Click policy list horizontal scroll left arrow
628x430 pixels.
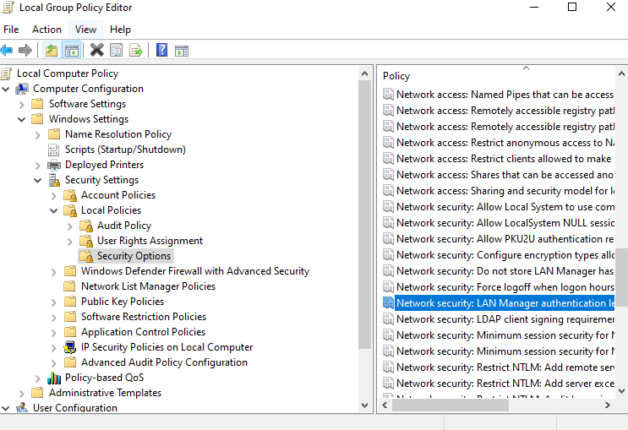pyautogui.click(x=385, y=405)
